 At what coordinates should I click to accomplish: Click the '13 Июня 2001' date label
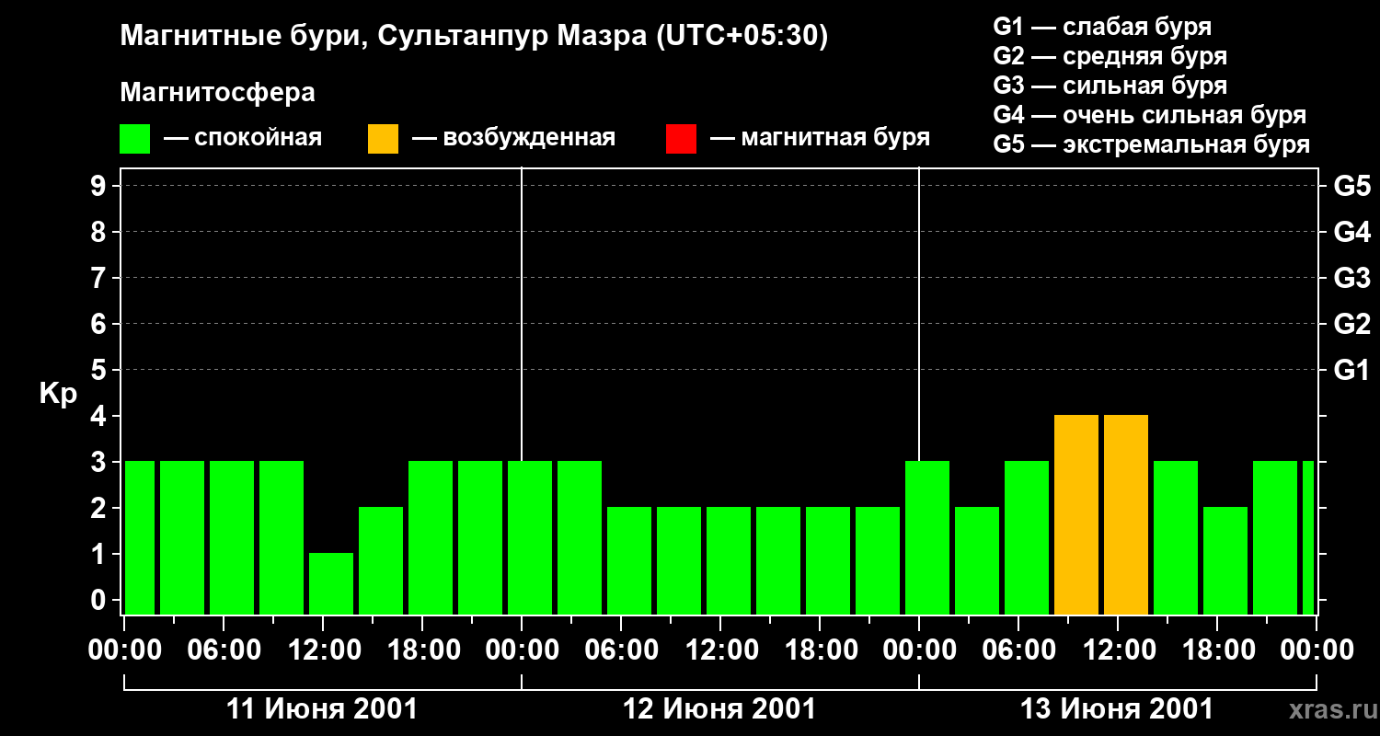(1117, 709)
